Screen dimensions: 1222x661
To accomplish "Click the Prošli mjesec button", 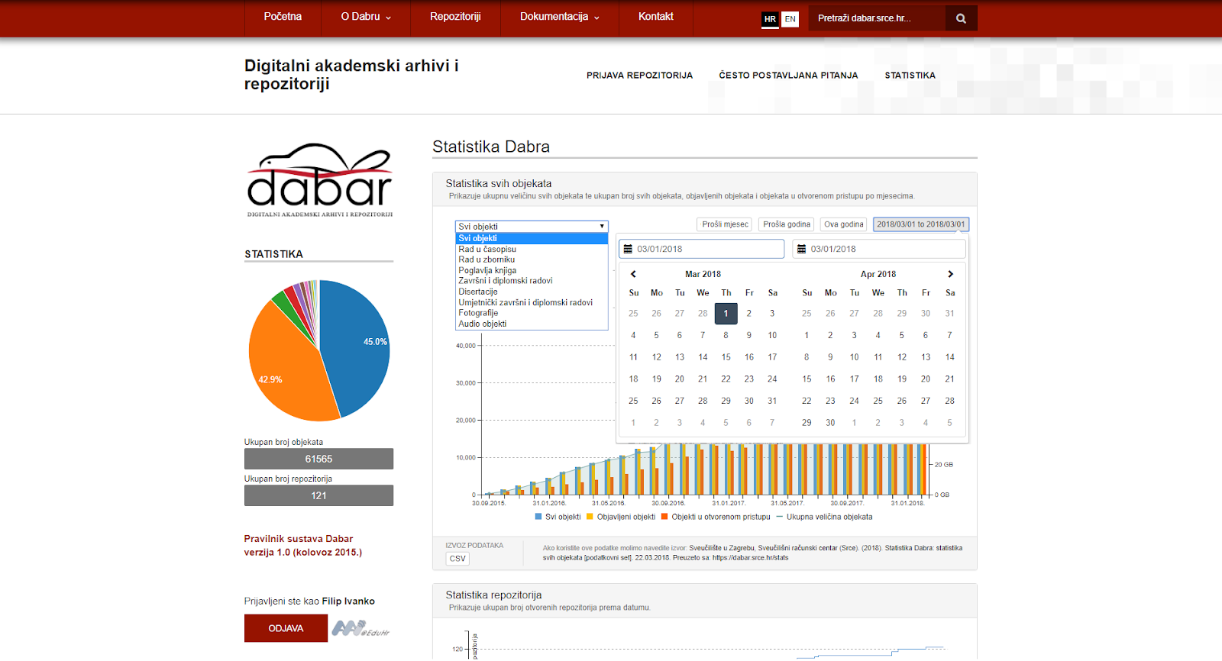I will tap(725, 224).
